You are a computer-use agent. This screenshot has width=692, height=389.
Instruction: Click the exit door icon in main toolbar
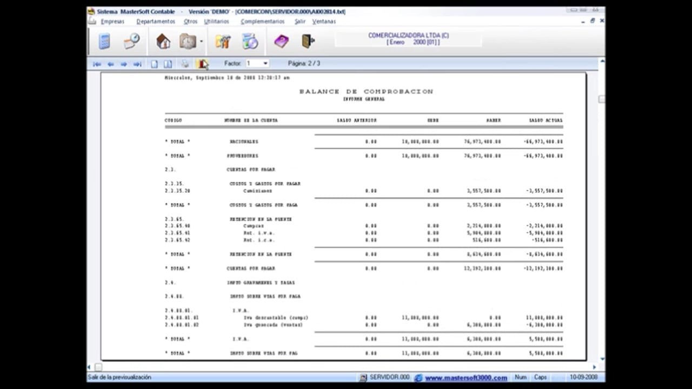point(308,41)
